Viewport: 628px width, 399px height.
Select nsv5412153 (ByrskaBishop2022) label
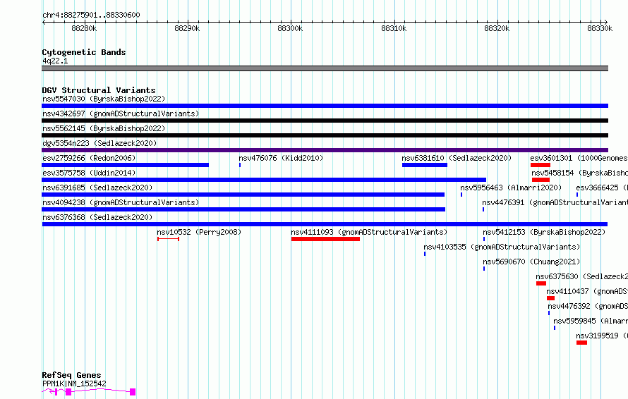click(x=544, y=232)
